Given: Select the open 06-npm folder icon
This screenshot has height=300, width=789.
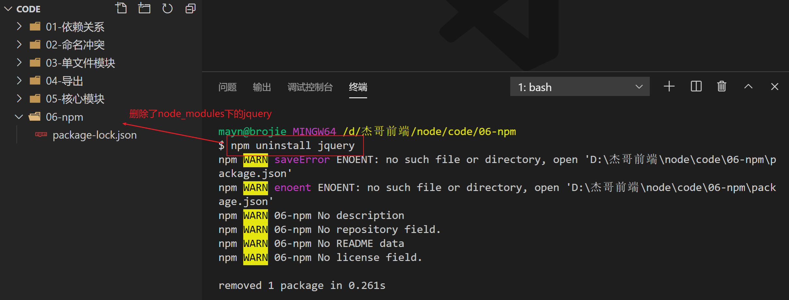Looking at the screenshot, I should point(35,116).
